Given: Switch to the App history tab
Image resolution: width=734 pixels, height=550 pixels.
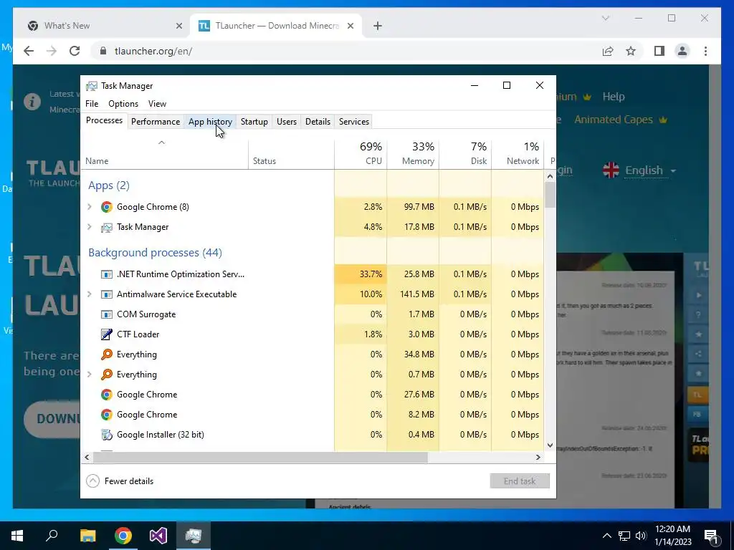Looking at the screenshot, I should click(x=210, y=122).
